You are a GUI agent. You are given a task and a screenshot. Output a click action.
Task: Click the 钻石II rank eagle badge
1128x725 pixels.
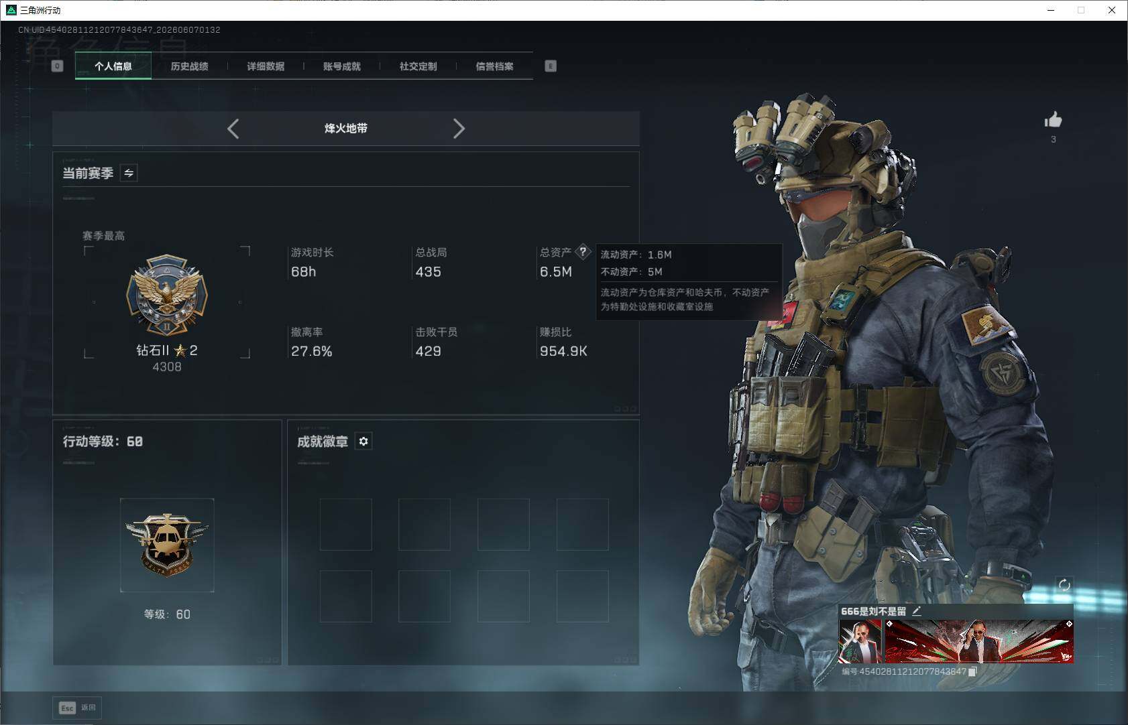[167, 295]
